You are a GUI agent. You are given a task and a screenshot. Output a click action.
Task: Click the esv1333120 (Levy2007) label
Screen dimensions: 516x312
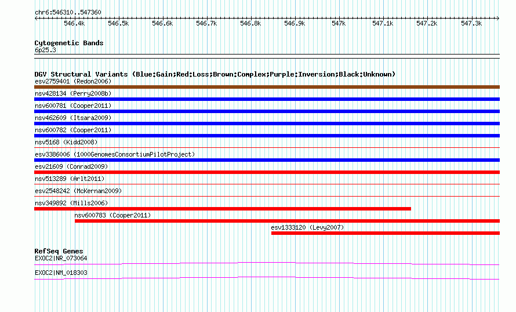[307, 227]
